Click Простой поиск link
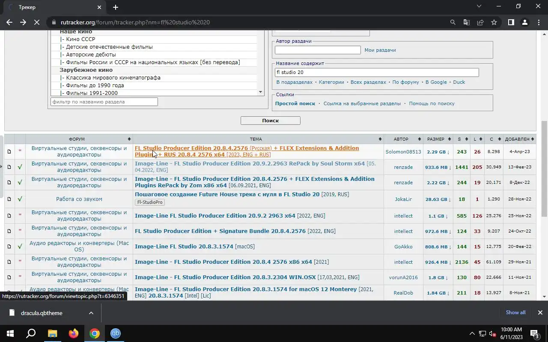 [x=295, y=103]
